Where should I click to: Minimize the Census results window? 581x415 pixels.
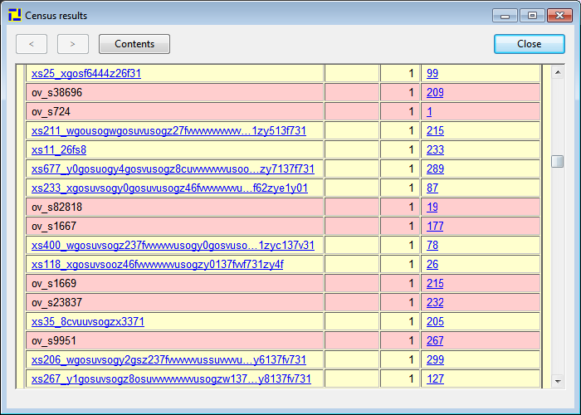click(x=505, y=16)
